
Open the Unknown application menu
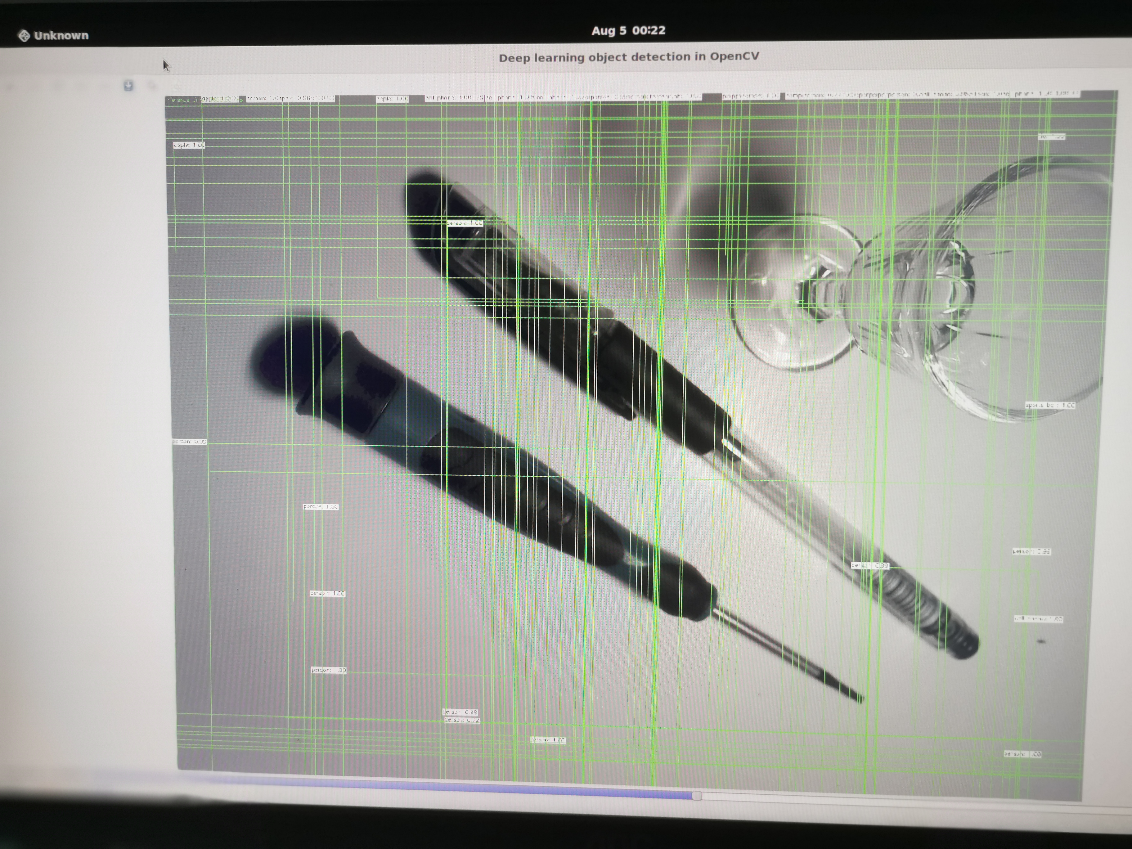(53, 35)
